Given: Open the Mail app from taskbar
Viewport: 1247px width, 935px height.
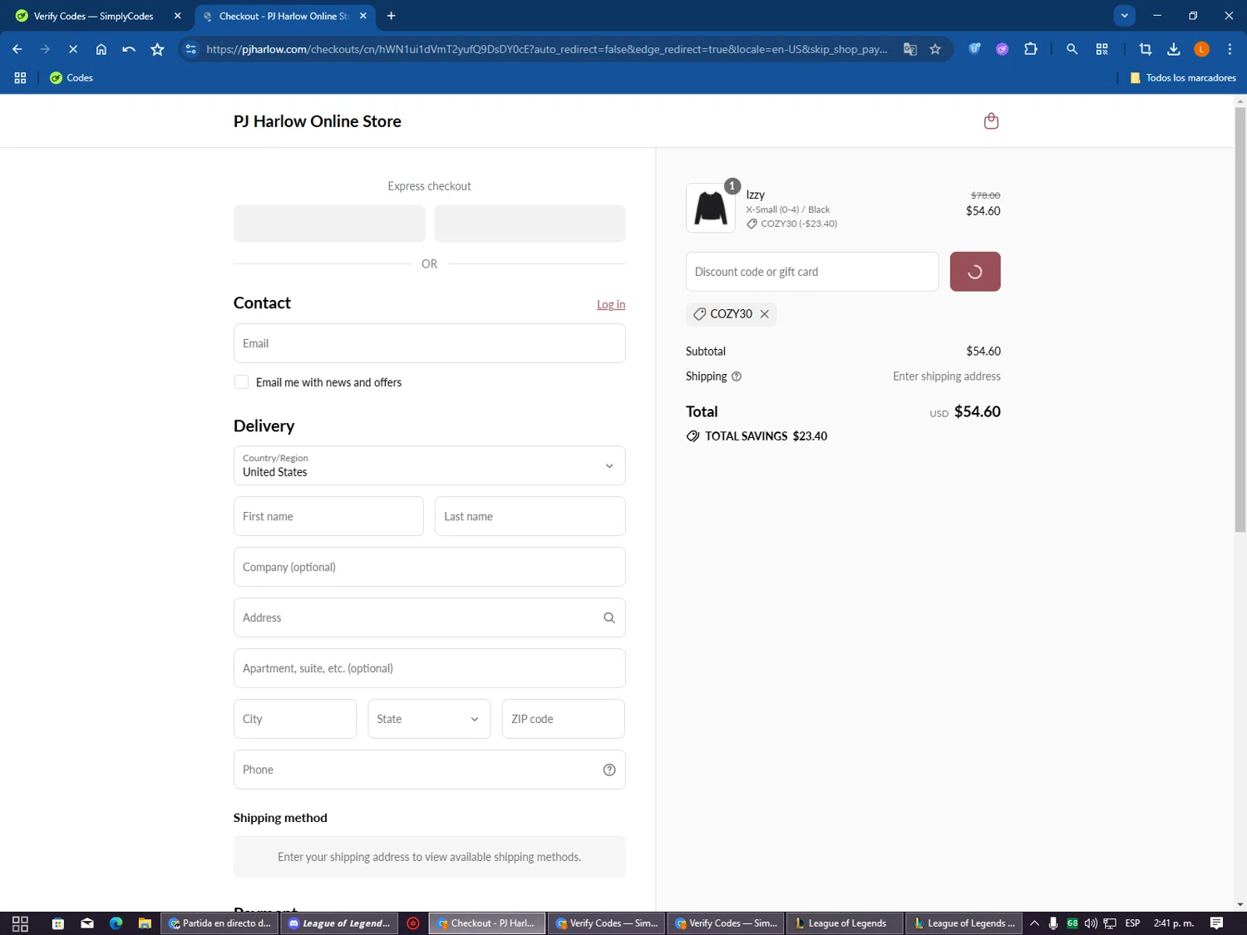Looking at the screenshot, I should pyautogui.click(x=87, y=923).
